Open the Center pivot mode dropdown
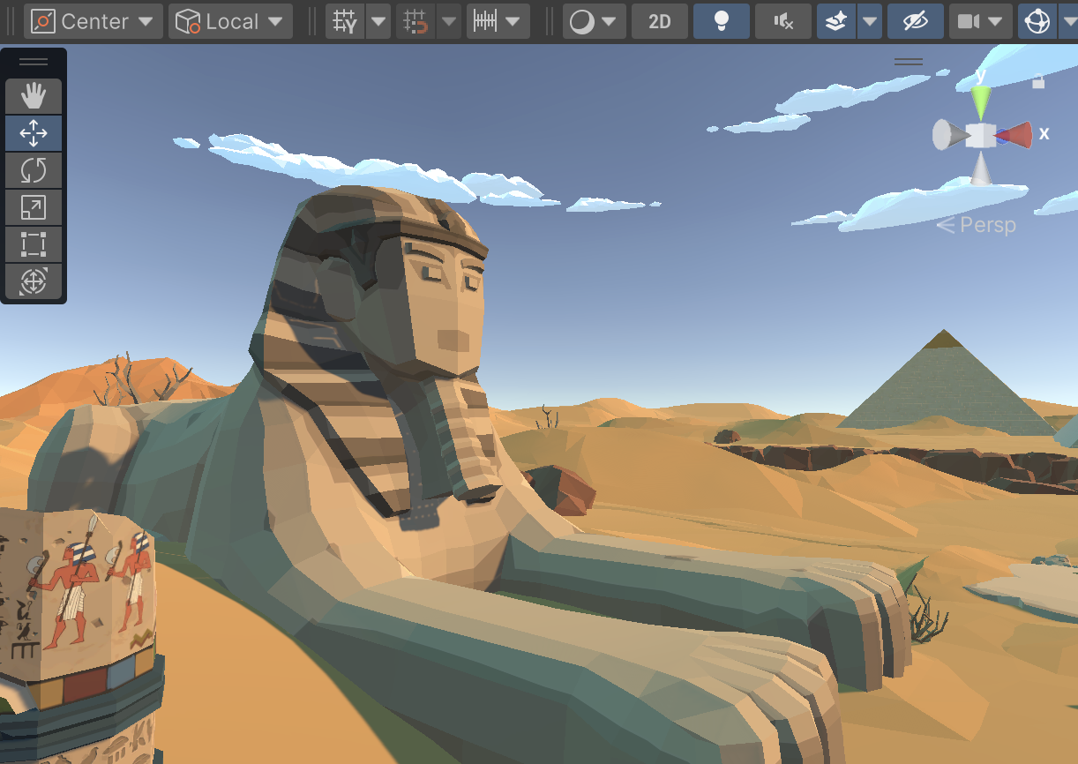Screen dimensions: 1078x764 94,21
